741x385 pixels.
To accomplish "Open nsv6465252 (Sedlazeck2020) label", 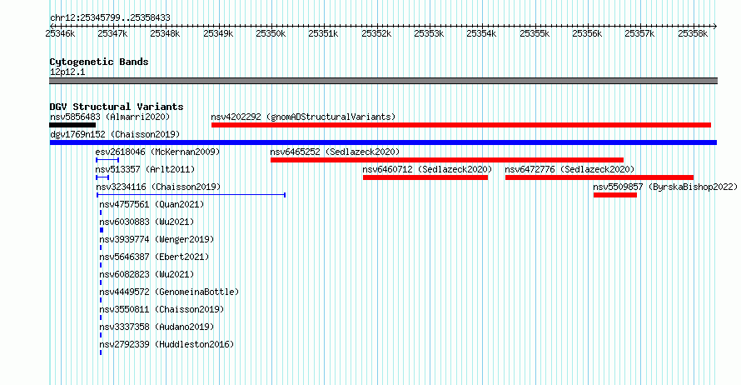I will click(x=335, y=152).
